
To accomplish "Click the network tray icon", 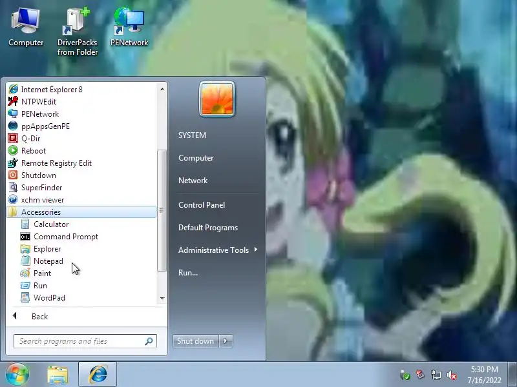I will (x=436, y=375).
